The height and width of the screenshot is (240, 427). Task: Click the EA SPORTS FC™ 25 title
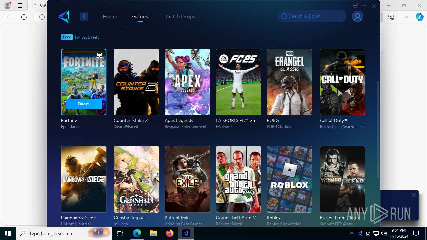pyautogui.click(x=236, y=120)
